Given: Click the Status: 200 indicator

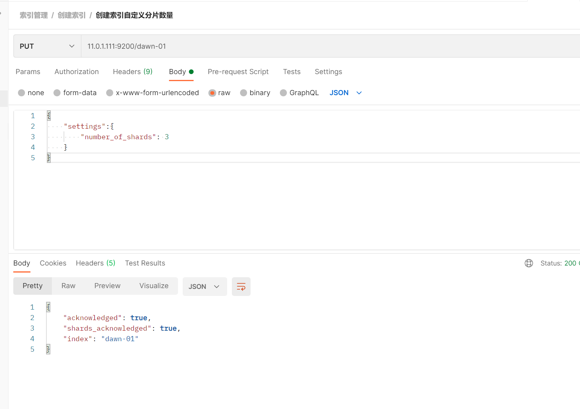Looking at the screenshot, I should coord(560,263).
